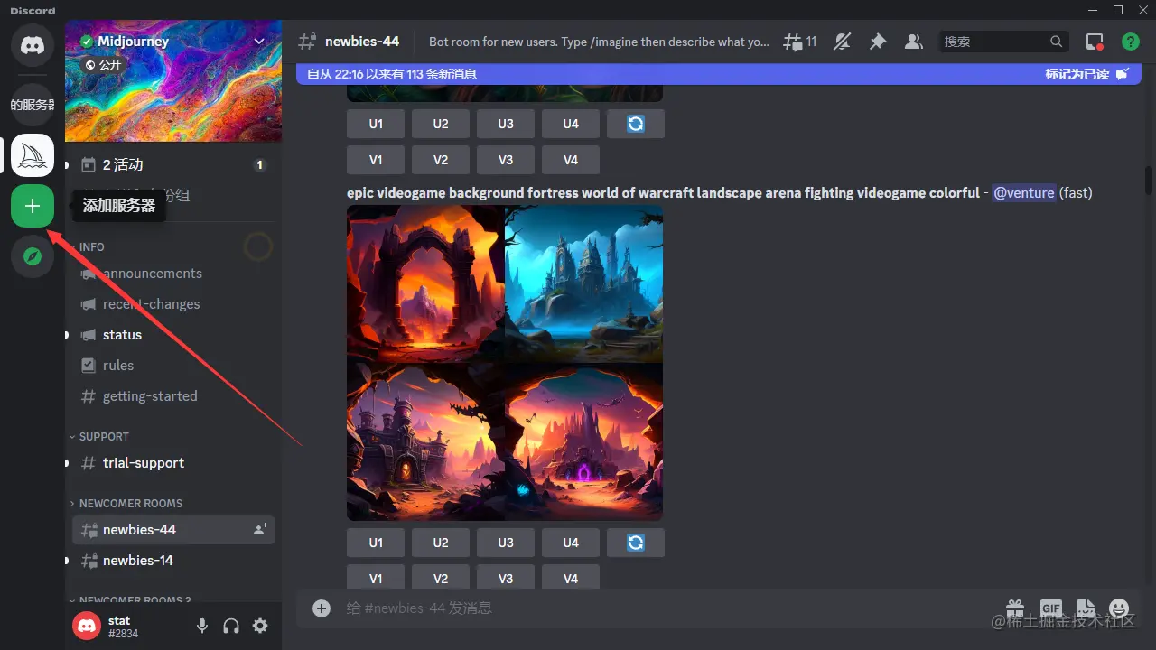
Task: Click U1 below the fortress images
Action: tap(376, 543)
